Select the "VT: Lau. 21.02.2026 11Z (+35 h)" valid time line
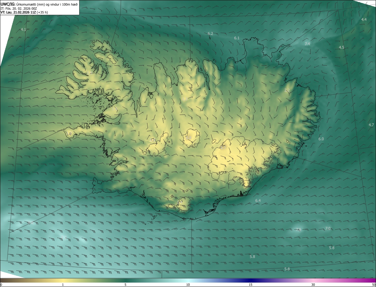This screenshot has width=376, height=287. pyautogui.click(x=24, y=12)
